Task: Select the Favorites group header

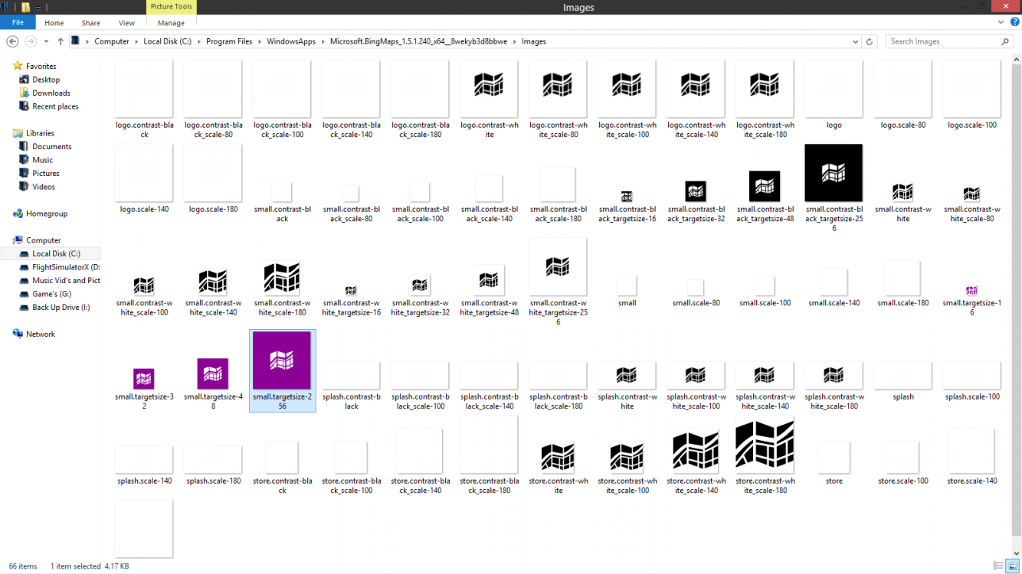Action: [x=41, y=67]
